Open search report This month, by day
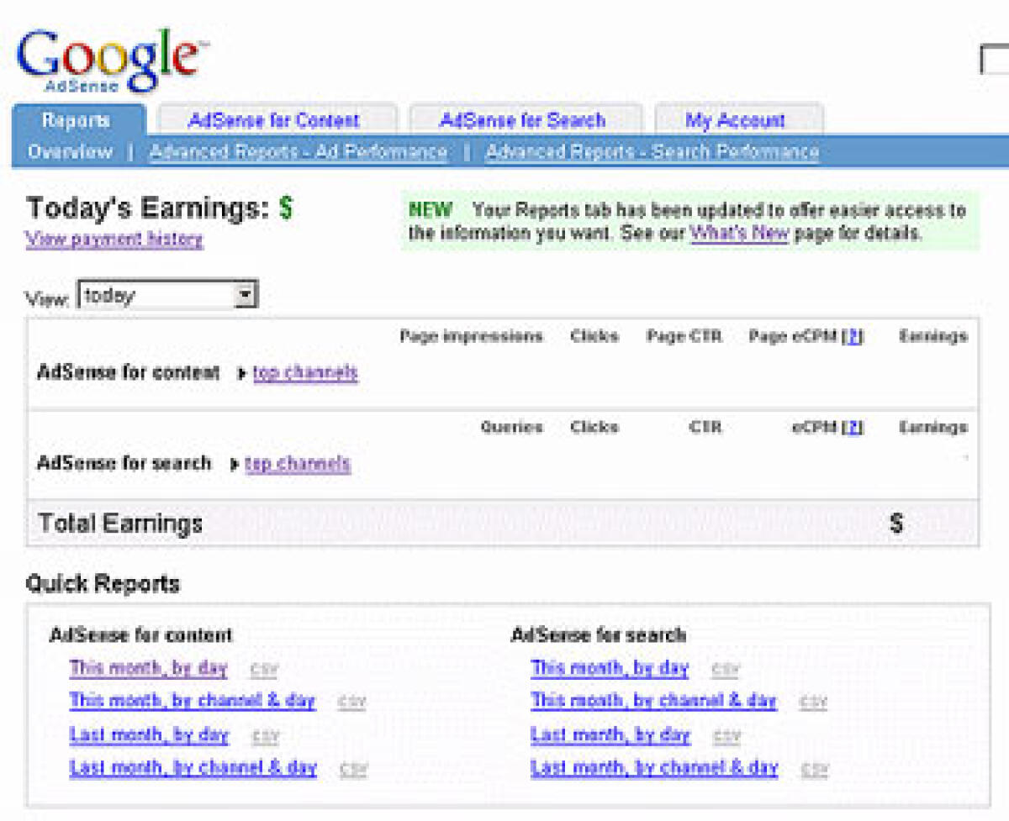Screen dimensions: 1009x821 (x=610, y=668)
